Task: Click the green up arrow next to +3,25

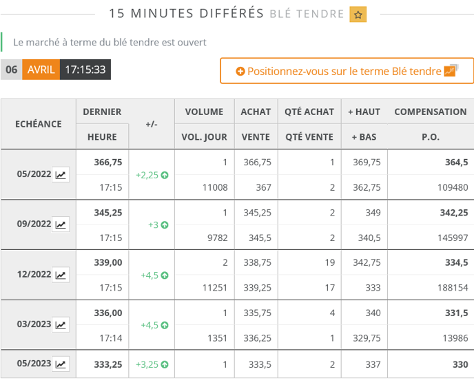Action: (165, 364)
